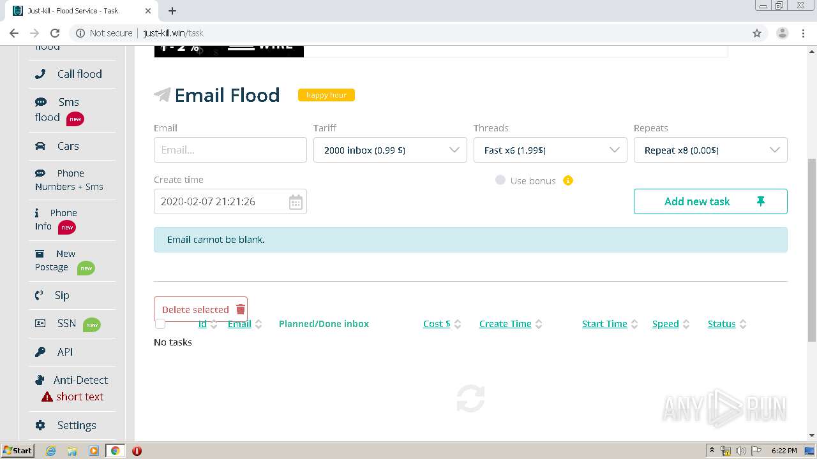Open the API sidebar link

click(65, 352)
